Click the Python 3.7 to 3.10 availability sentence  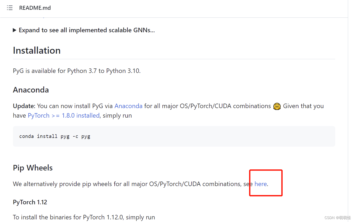[77, 71]
